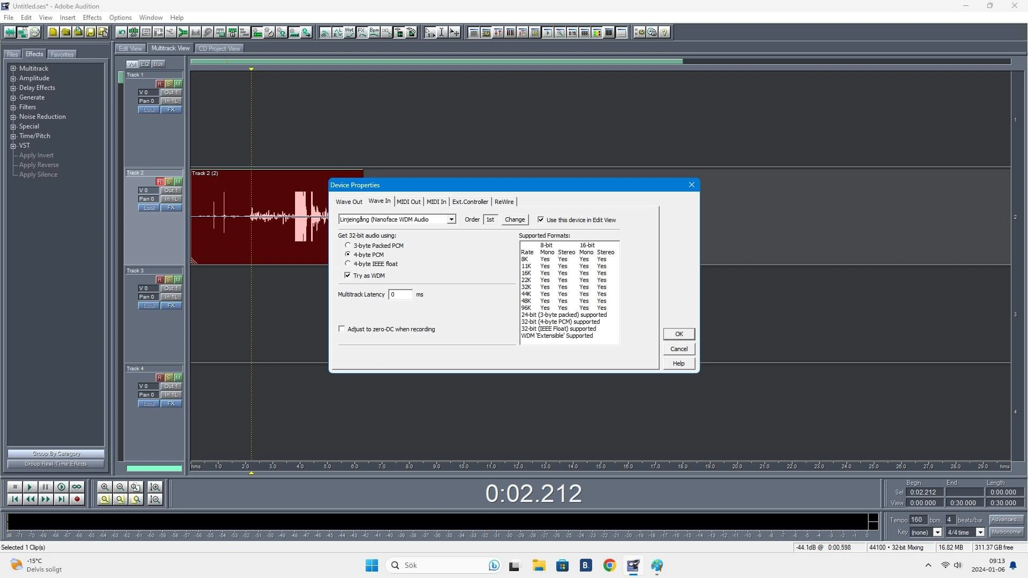Click Play to End circled arrow button
The image size is (1028, 578).
point(61,487)
